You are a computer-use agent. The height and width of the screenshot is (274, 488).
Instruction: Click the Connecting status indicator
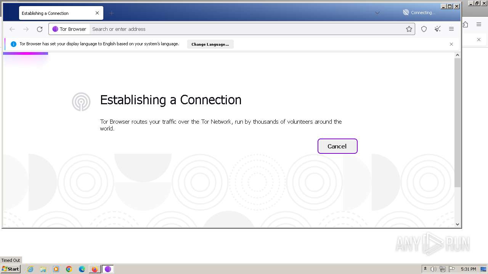point(419,13)
